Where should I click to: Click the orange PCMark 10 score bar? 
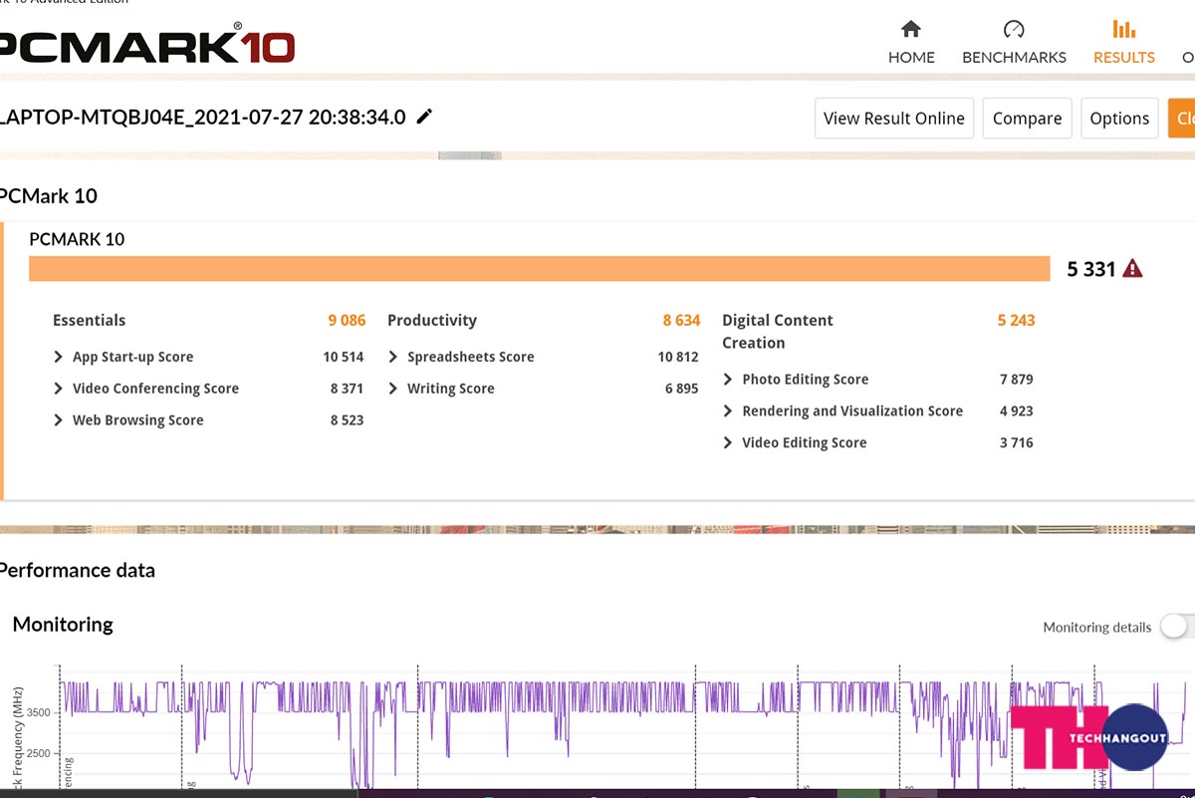click(539, 269)
